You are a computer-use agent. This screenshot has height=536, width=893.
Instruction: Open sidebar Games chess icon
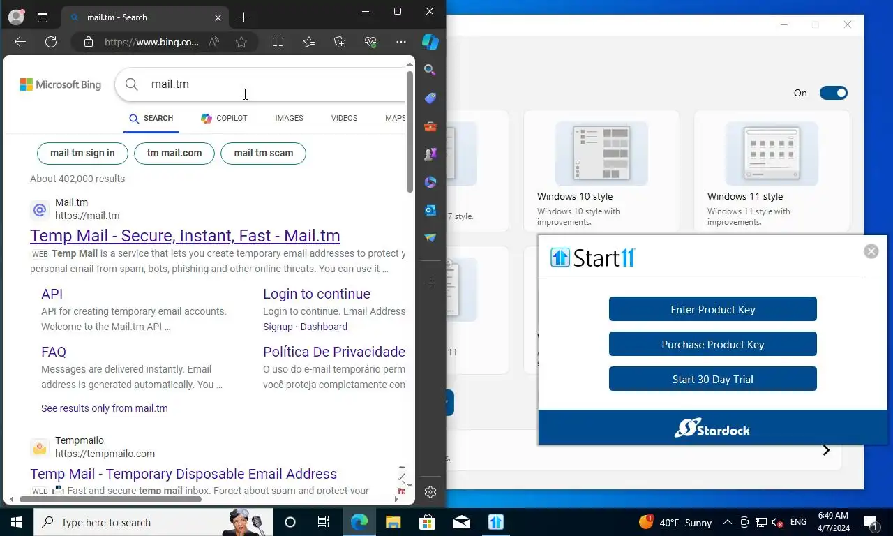point(430,154)
